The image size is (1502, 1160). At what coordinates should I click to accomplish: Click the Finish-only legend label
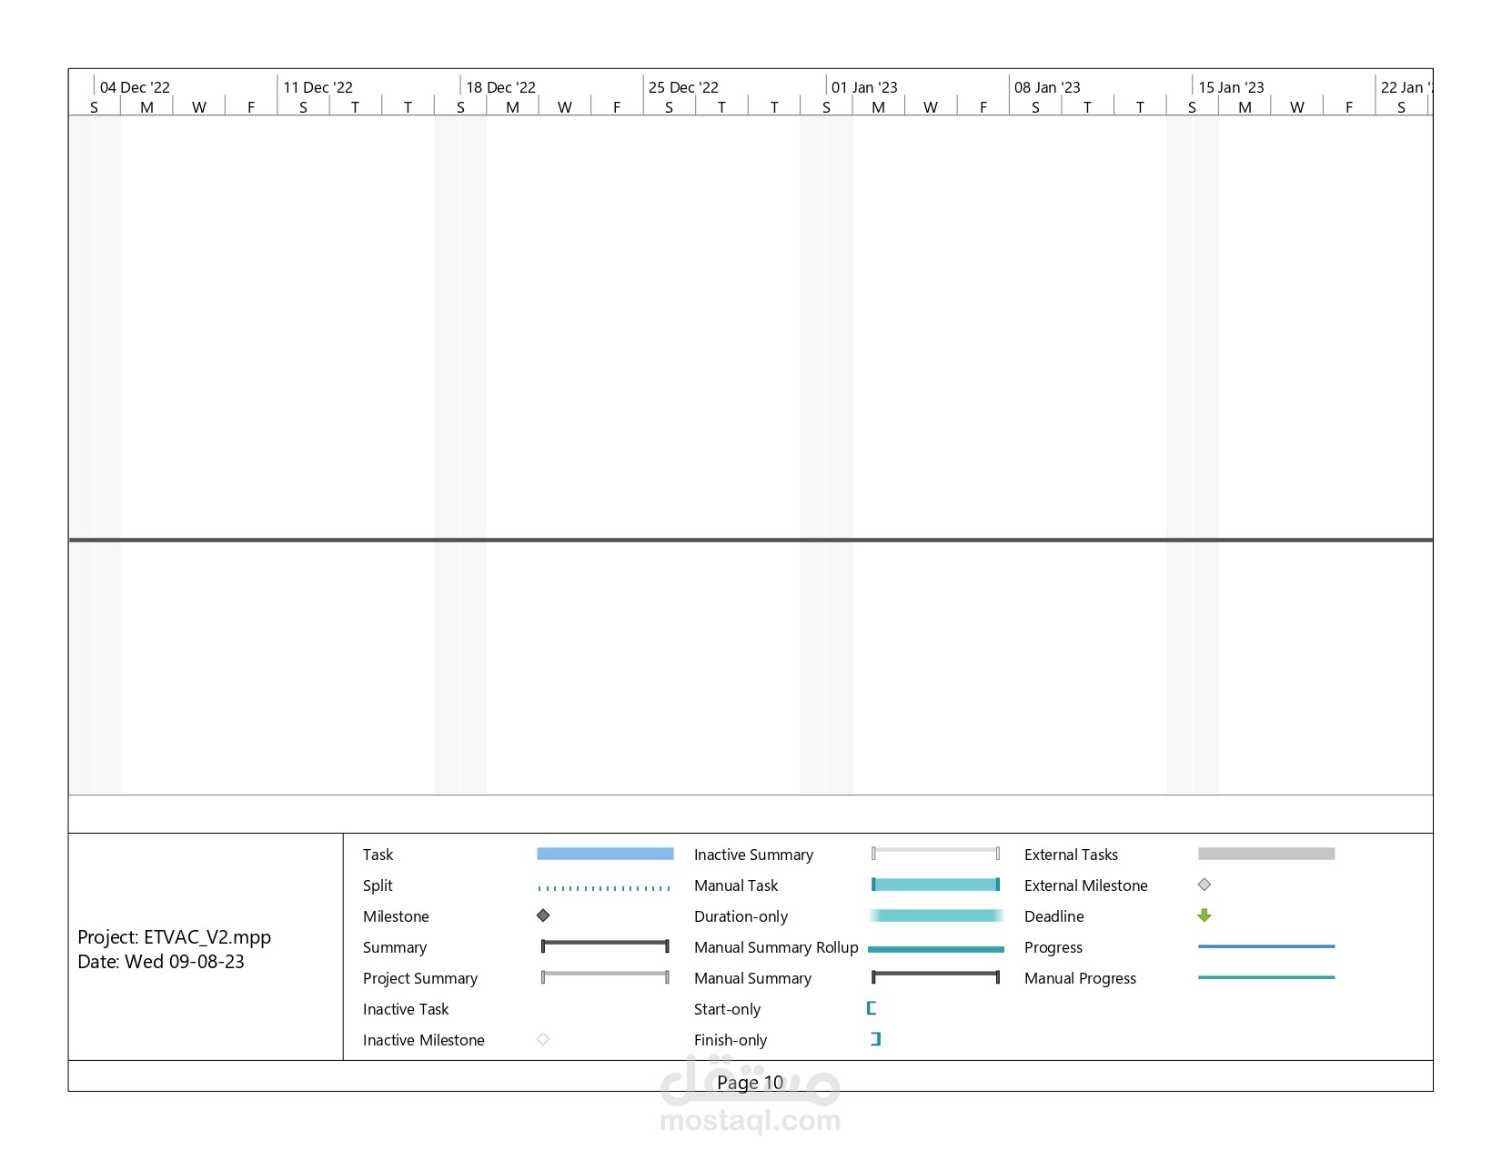[x=731, y=1040]
